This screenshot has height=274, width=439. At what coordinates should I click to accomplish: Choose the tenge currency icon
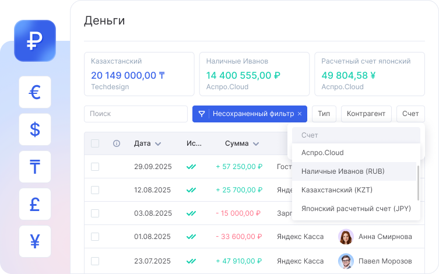(35, 167)
